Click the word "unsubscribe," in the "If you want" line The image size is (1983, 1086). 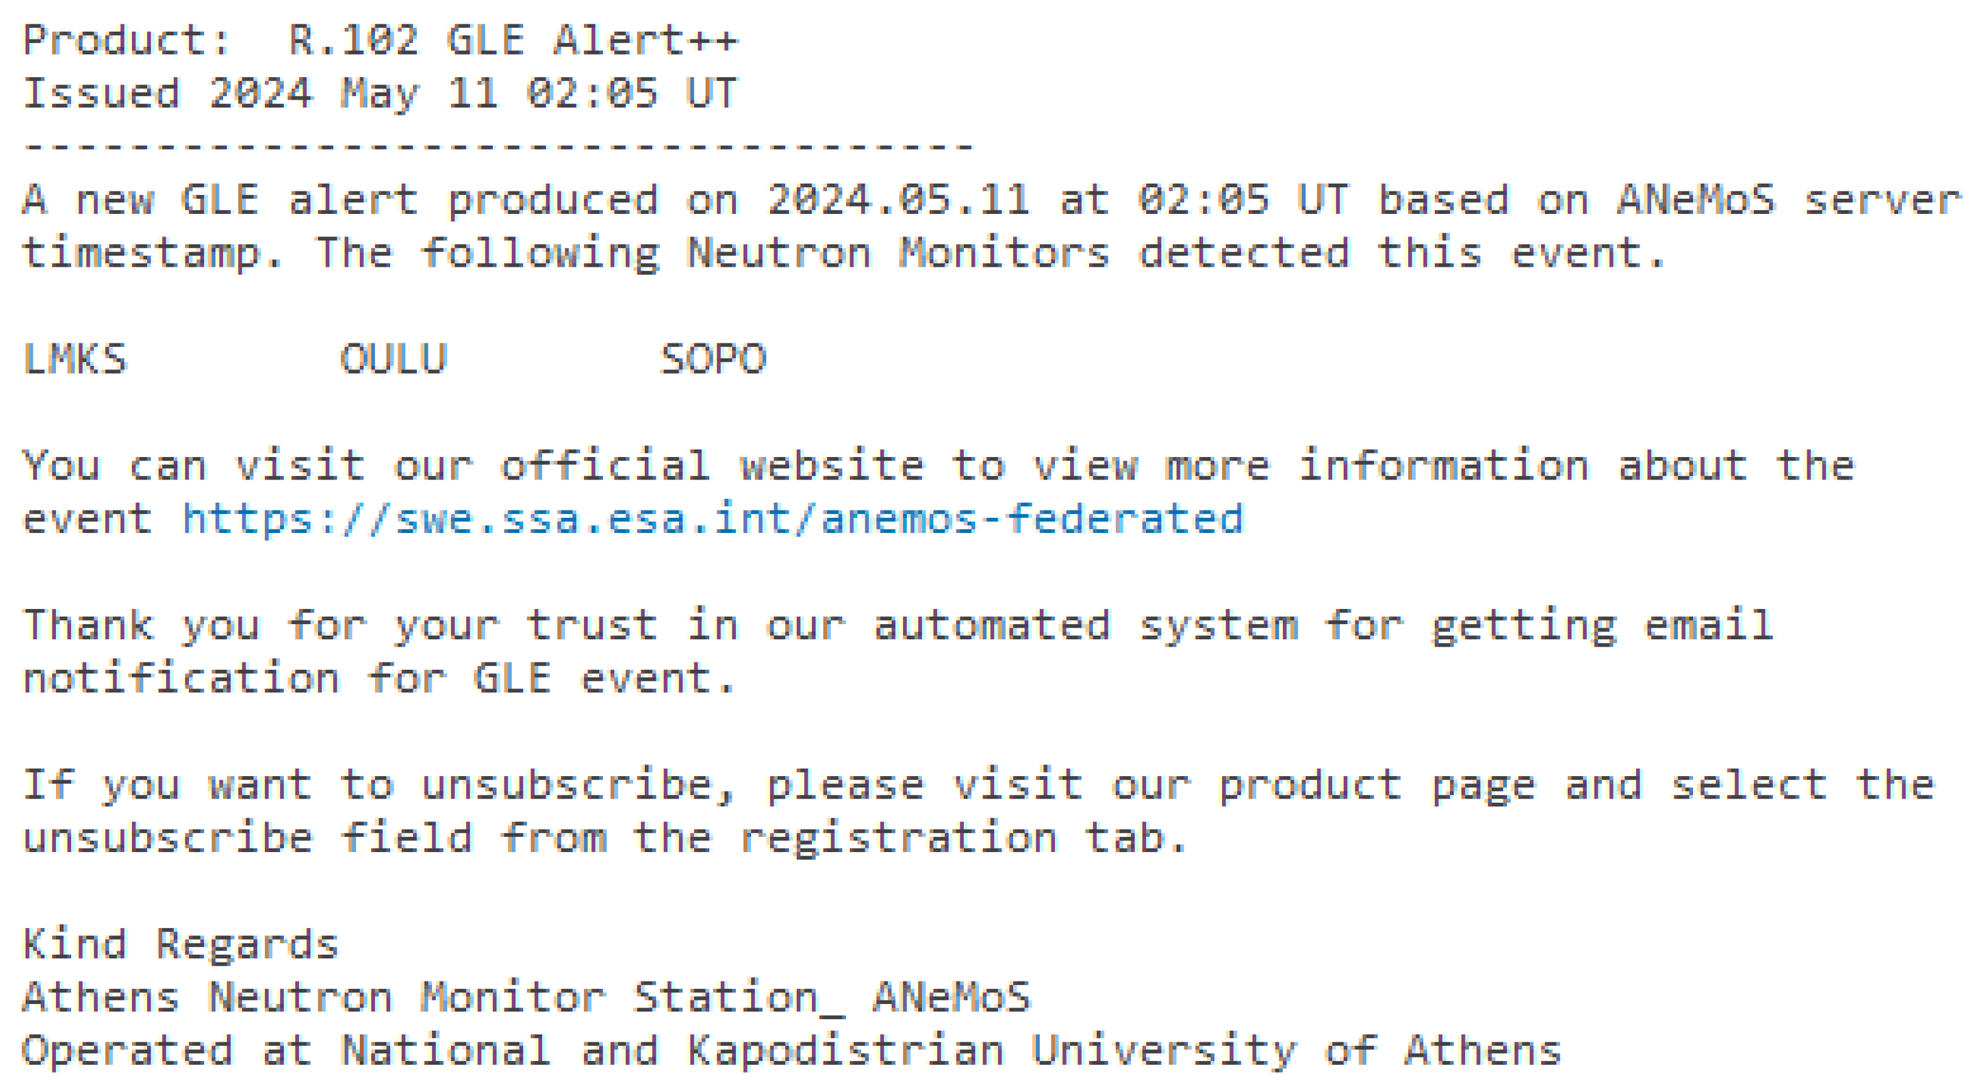579,785
